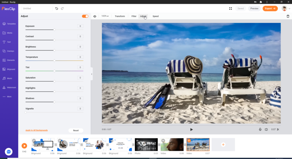Open the Speed tab

point(155,16)
